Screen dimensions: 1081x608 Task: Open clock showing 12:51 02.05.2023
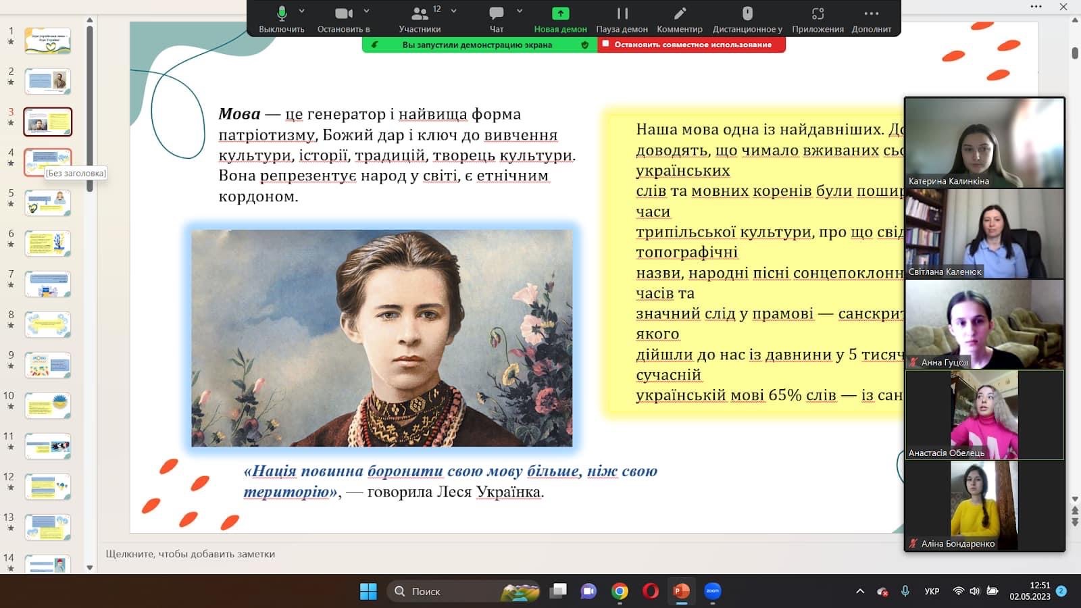click(x=1030, y=591)
